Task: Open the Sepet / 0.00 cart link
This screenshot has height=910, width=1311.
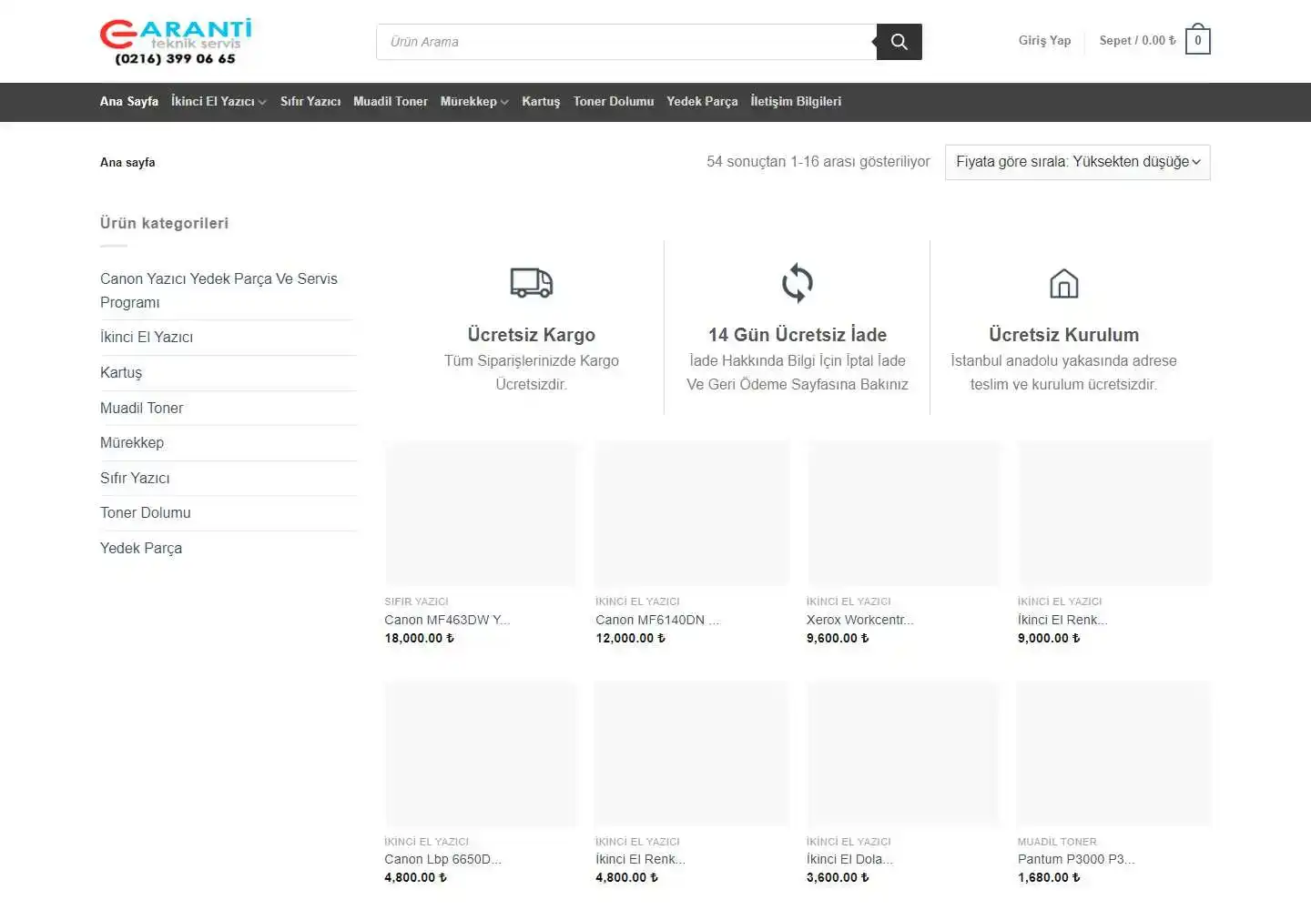Action: point(1137,40)
